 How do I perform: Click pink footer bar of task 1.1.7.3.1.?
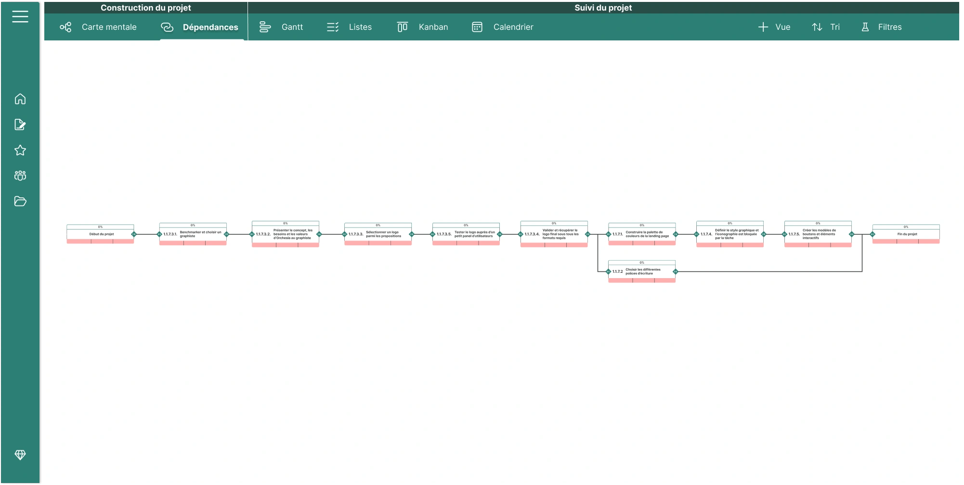(193, 243)
